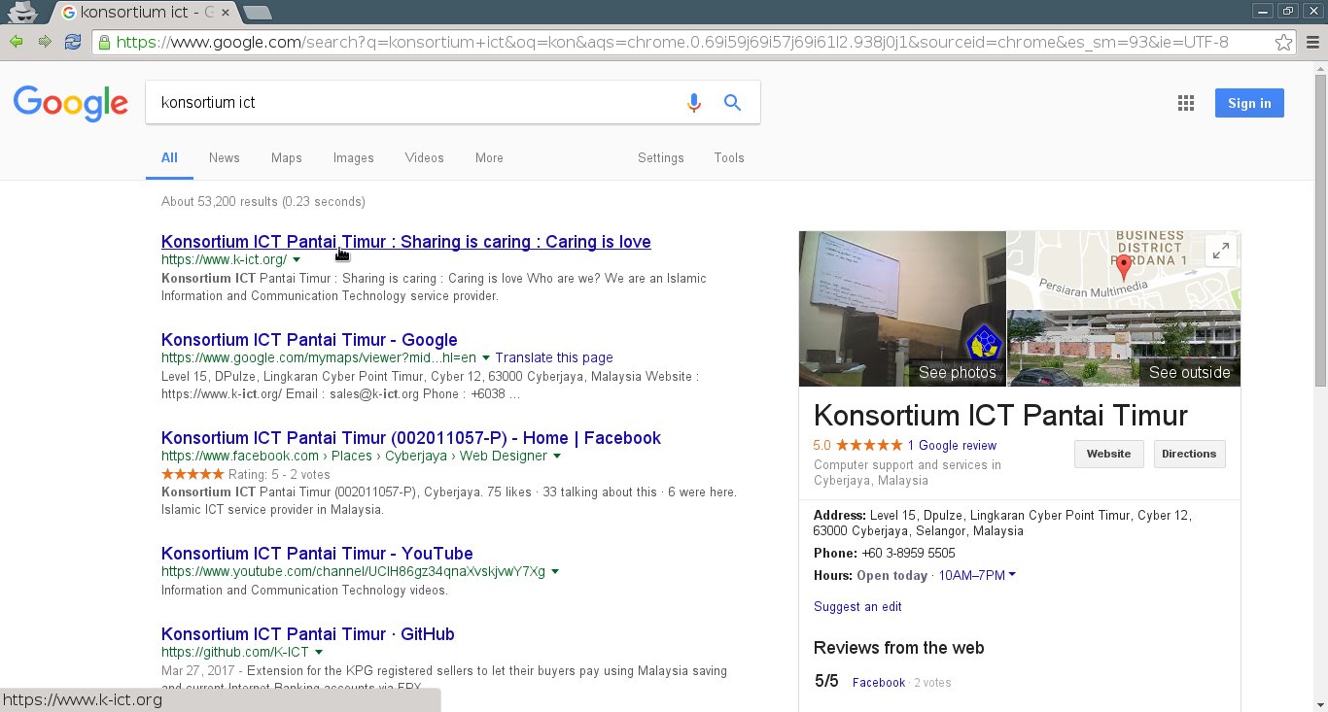Image resolution: width=1328 pixels, height=712 pixels.
Task: Open the GitHub result link
Action: (308, 634)
